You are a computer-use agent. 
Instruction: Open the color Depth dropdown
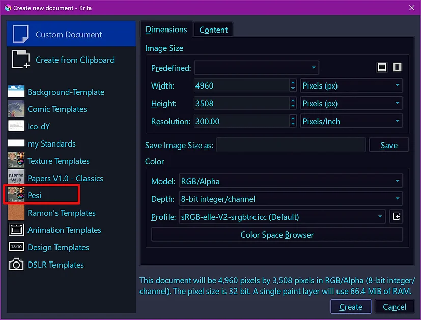tap(291, 199)
